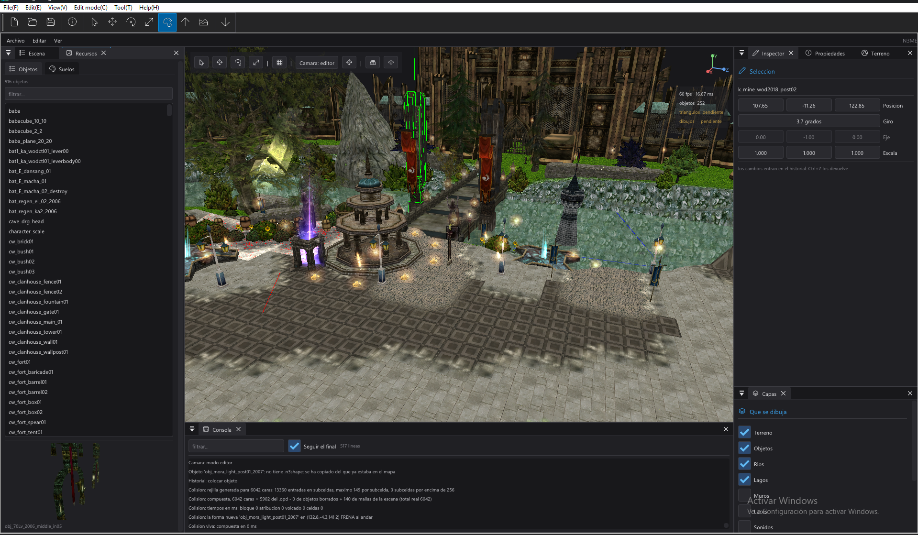Open a file with the folder icon
The image size is (918, 535).
click(33, 22)
